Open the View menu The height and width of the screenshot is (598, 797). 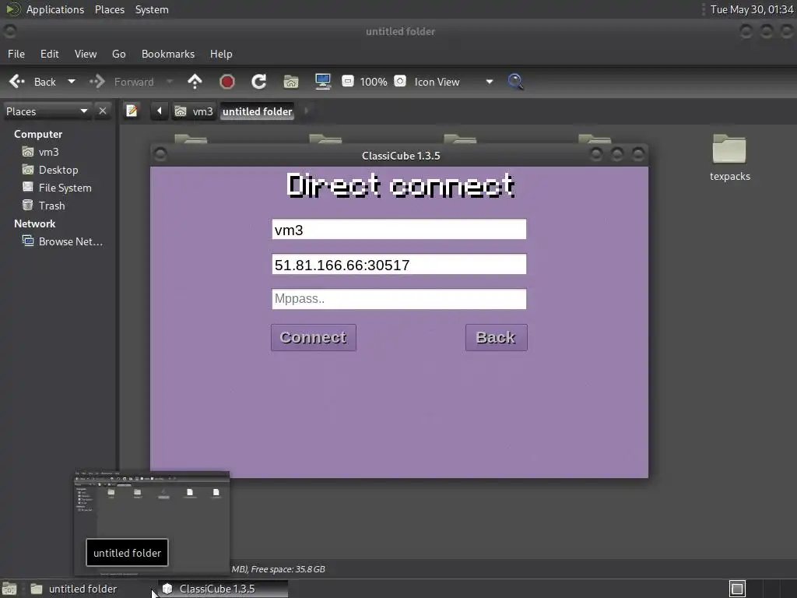(x=86, y=54)
